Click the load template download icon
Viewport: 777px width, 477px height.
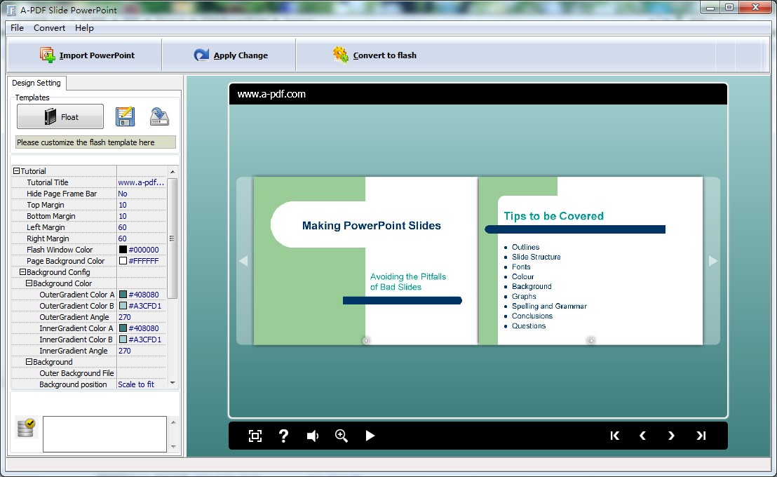pos(159,117)
